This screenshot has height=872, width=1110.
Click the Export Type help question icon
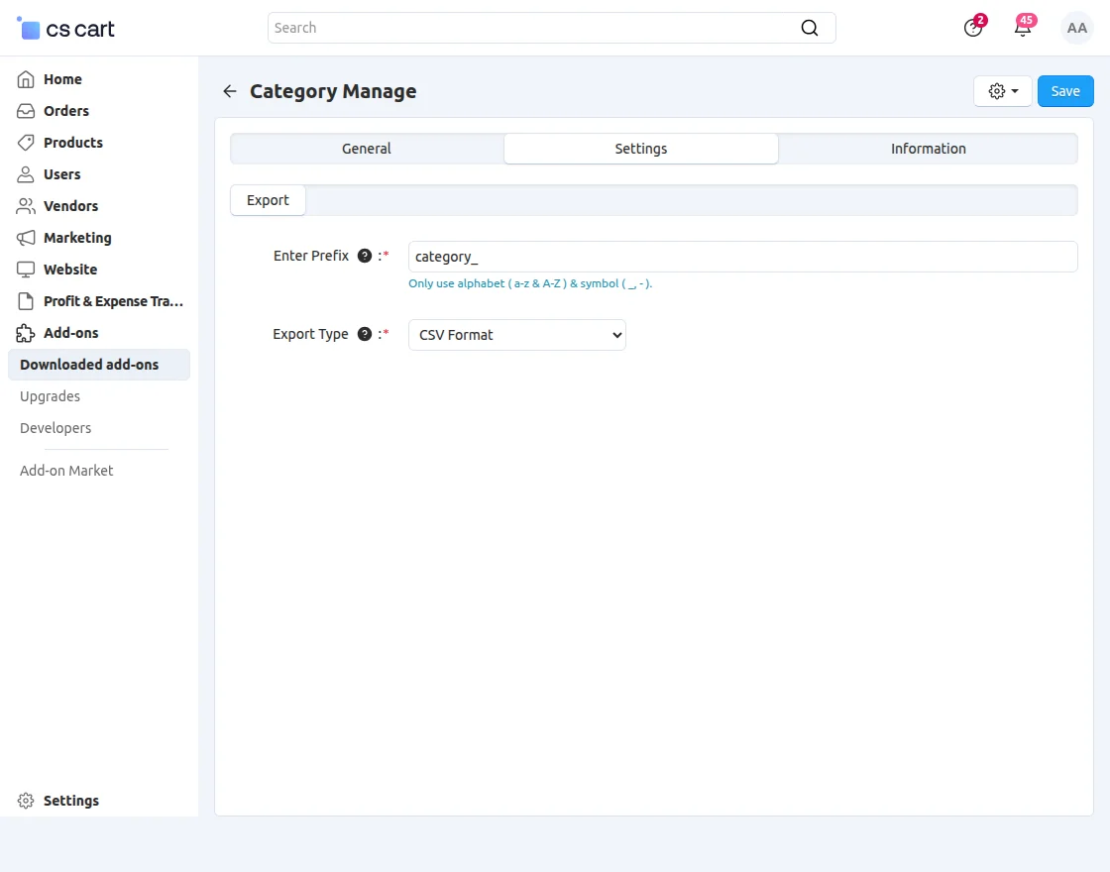(364, 334)
